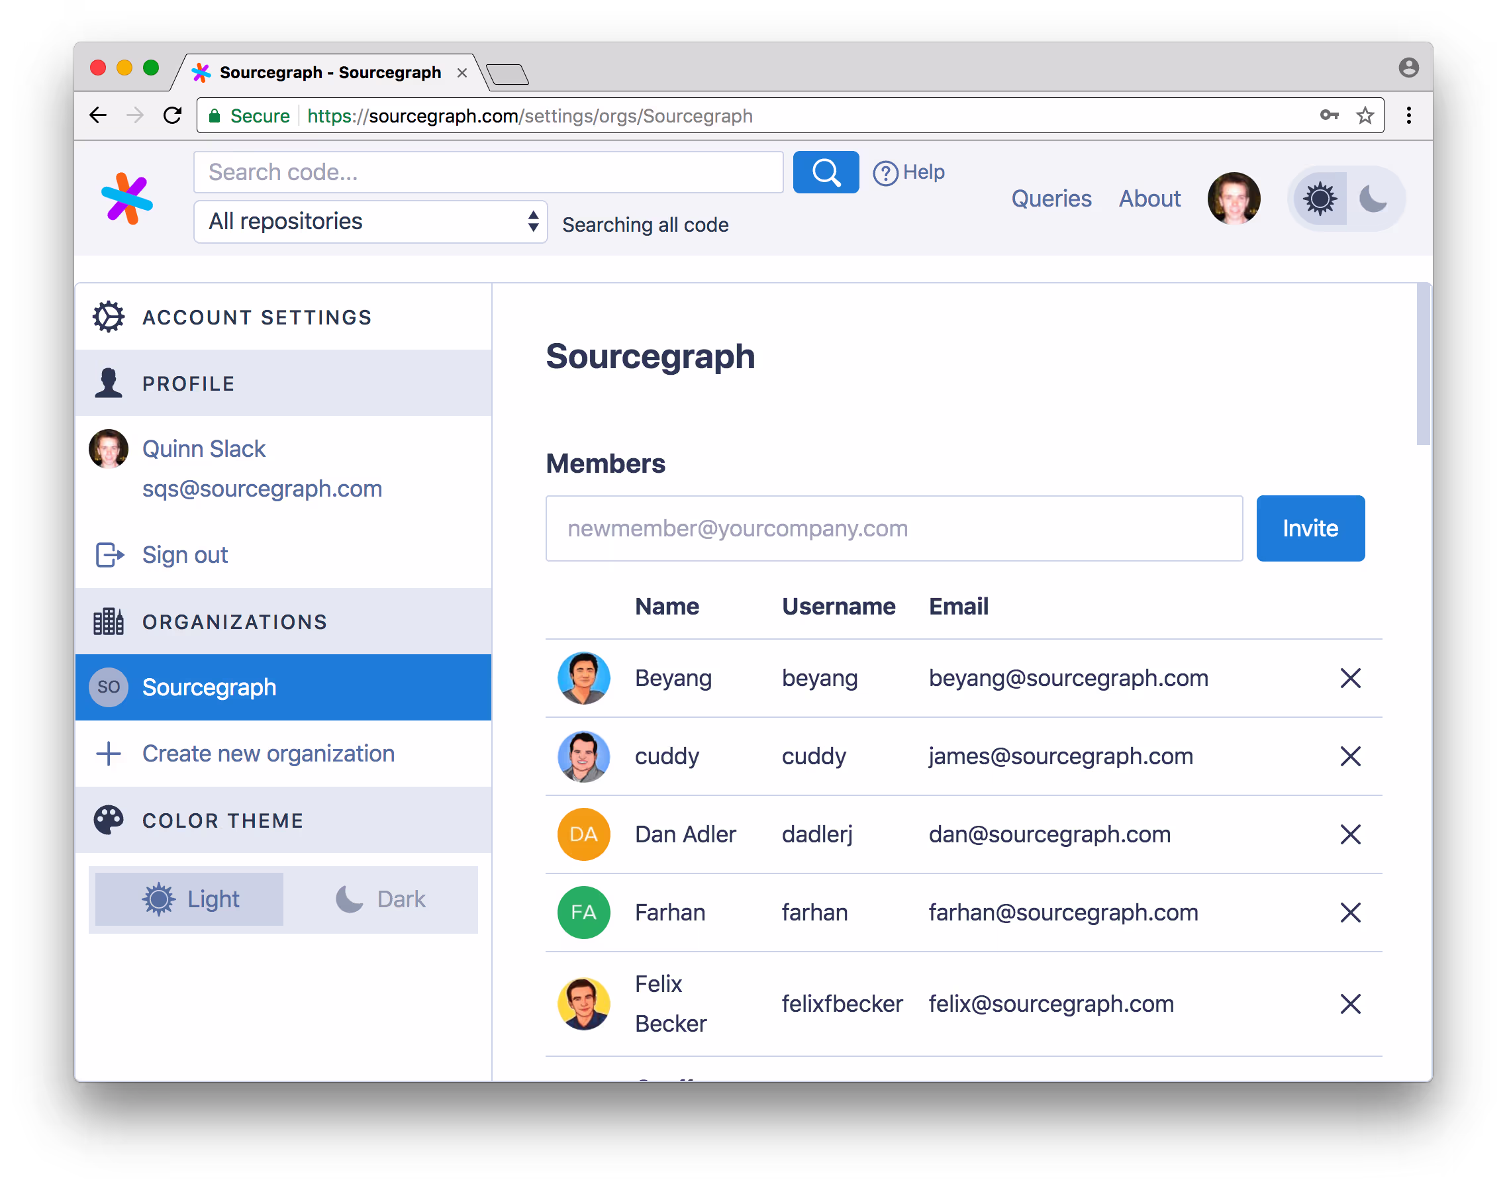Bookmark page with star icon
The image size is (1507, 1188).
point(1365,115)
